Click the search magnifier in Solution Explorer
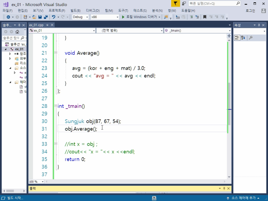 [22, 38]
